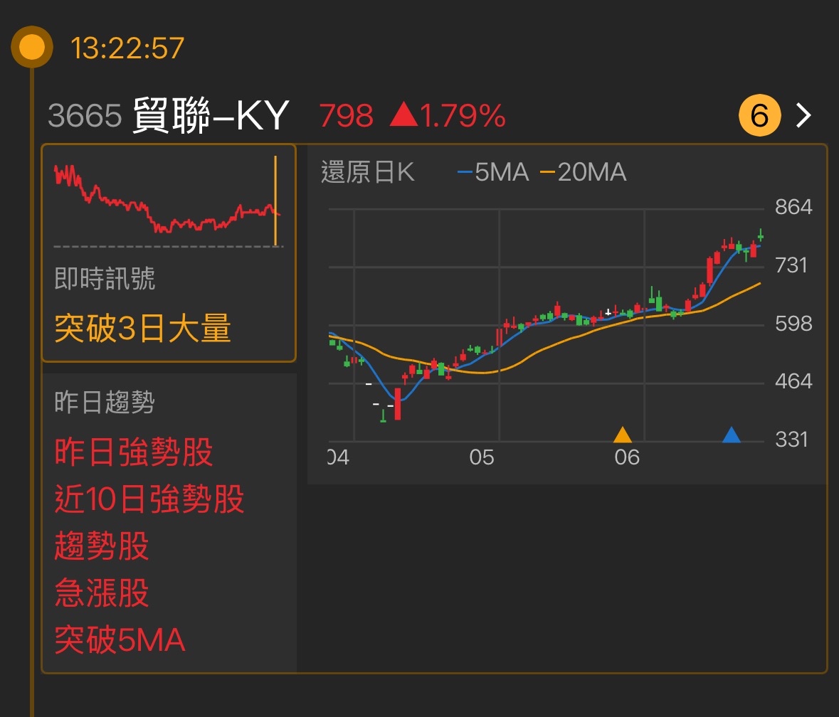Tap the 731 price axis label
The width and height of the screenshot is (839, 717).
(791, 265)
